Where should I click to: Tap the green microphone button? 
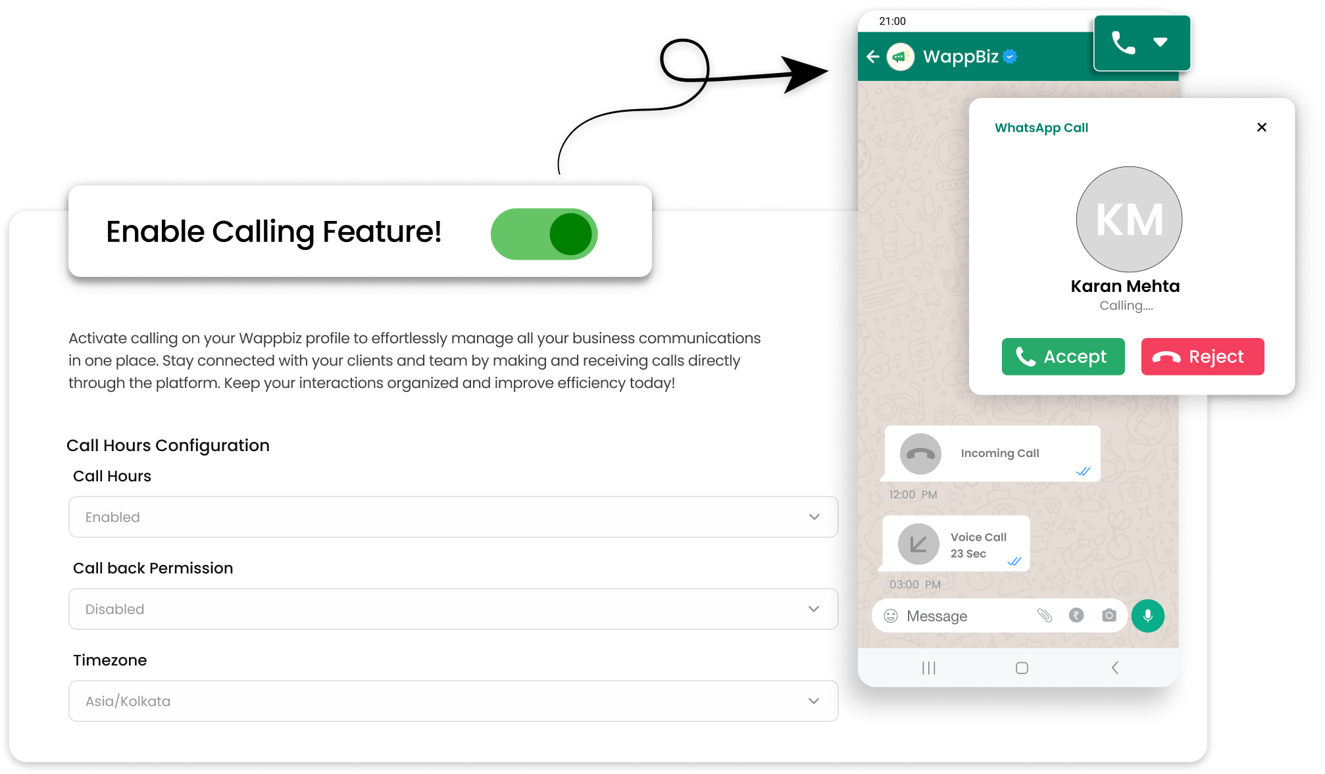(1148, 616)
